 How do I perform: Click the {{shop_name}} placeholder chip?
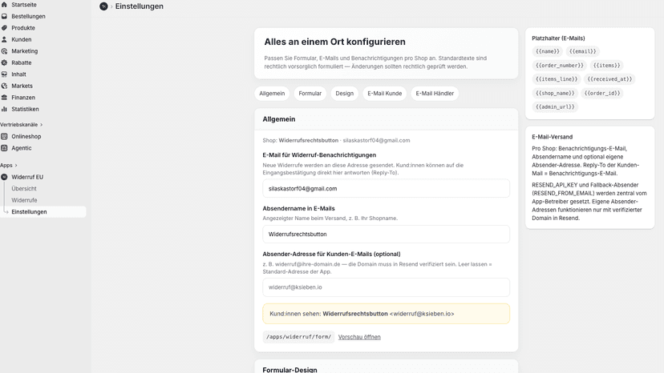pos(555,93)
